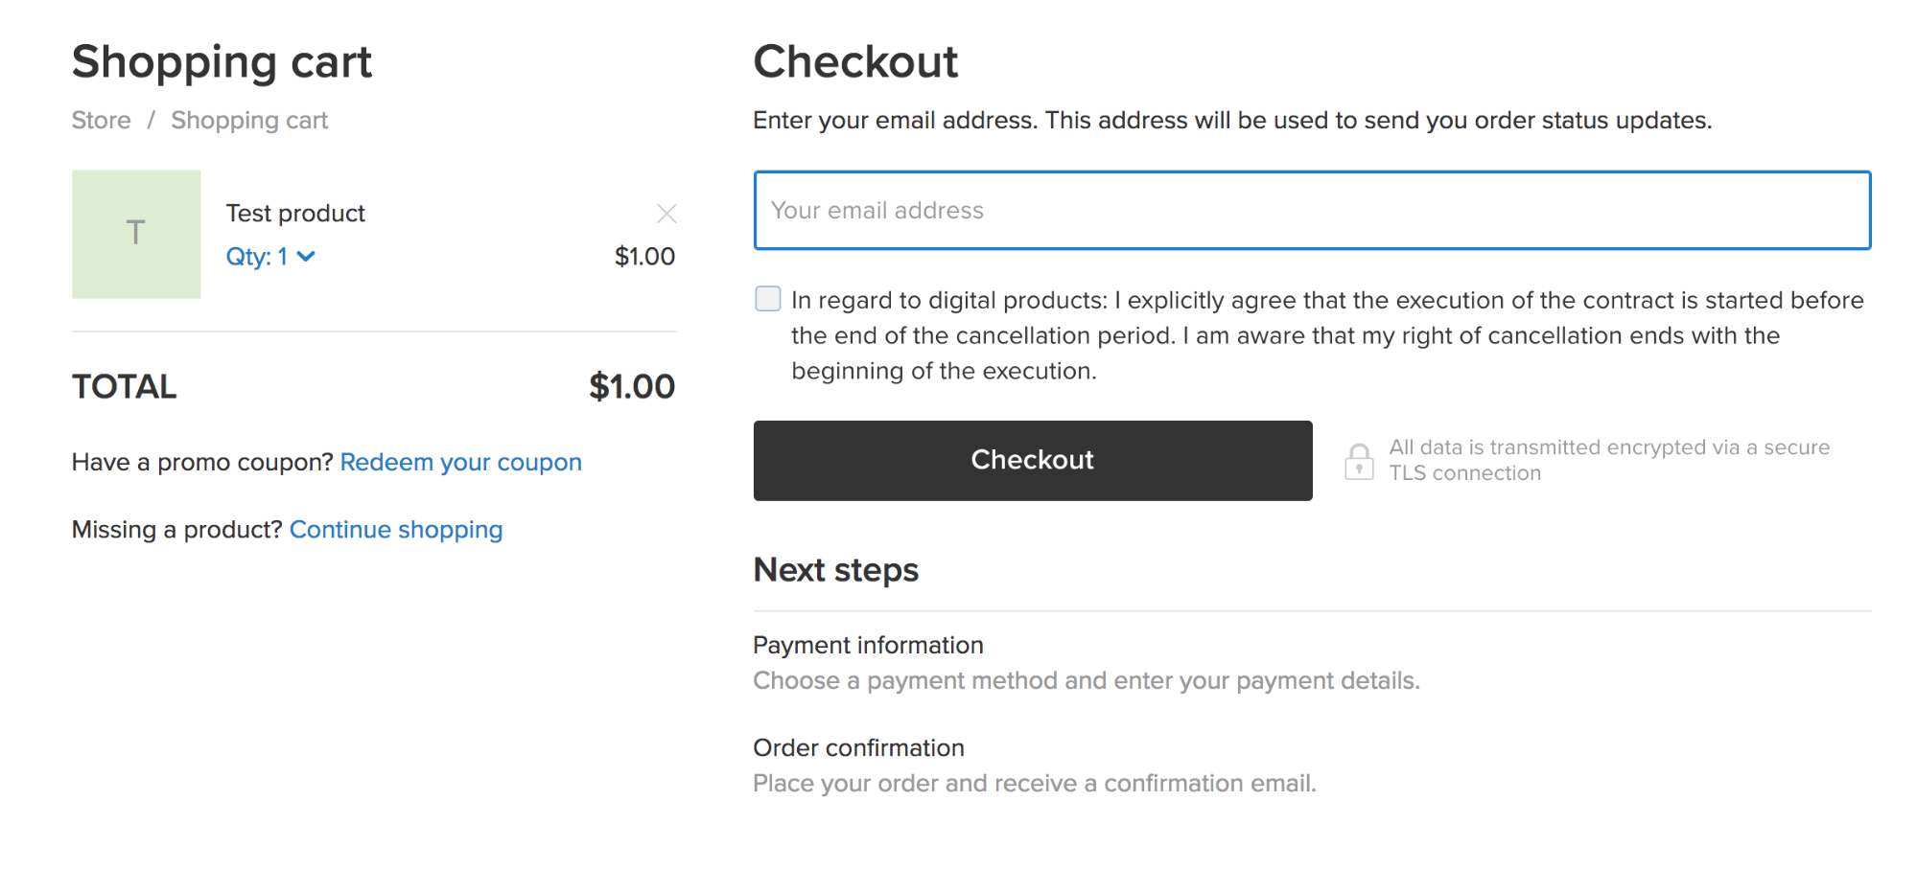Click the Next steps heading
Screen dimensions: 1917x869
[835, 570]
